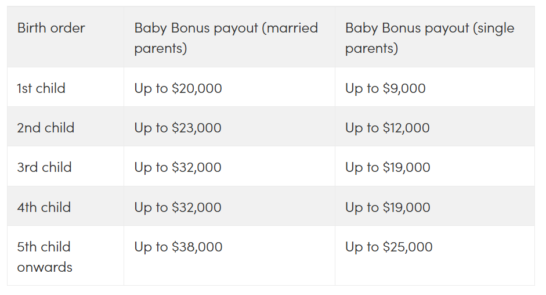Click the word 'onwards' in first column
The width and height of the screenshot is (546, 295).
[x=45, y=267]
